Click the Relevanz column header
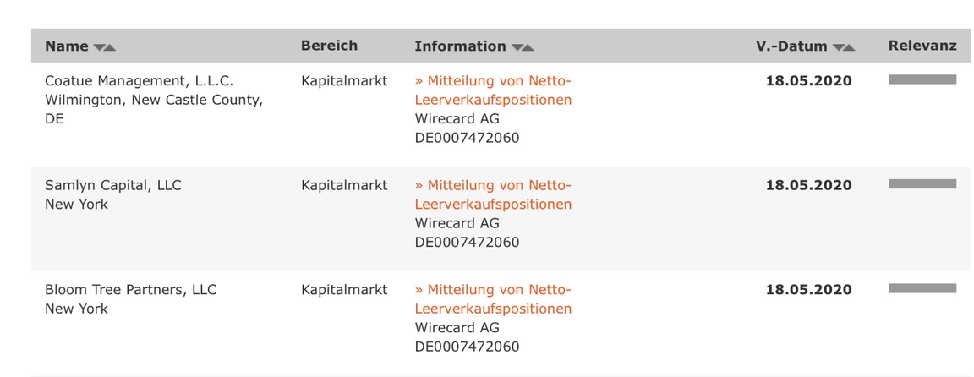This screenshot has width=974, height=377. click(x=922, y=46)
